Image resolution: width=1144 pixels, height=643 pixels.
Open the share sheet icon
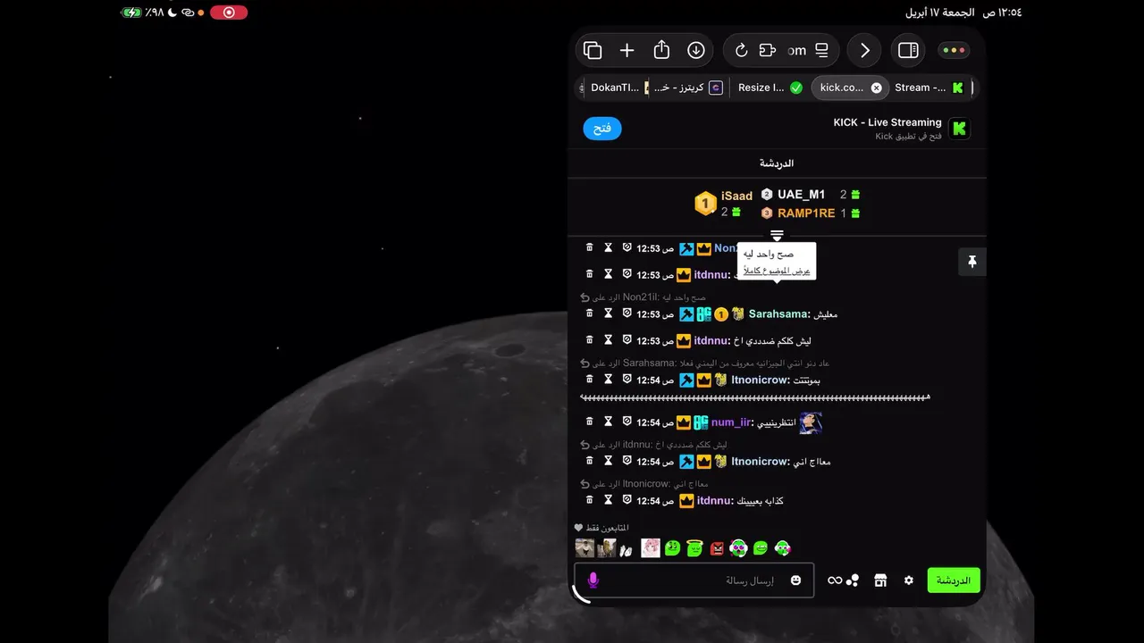click(661, 50)
